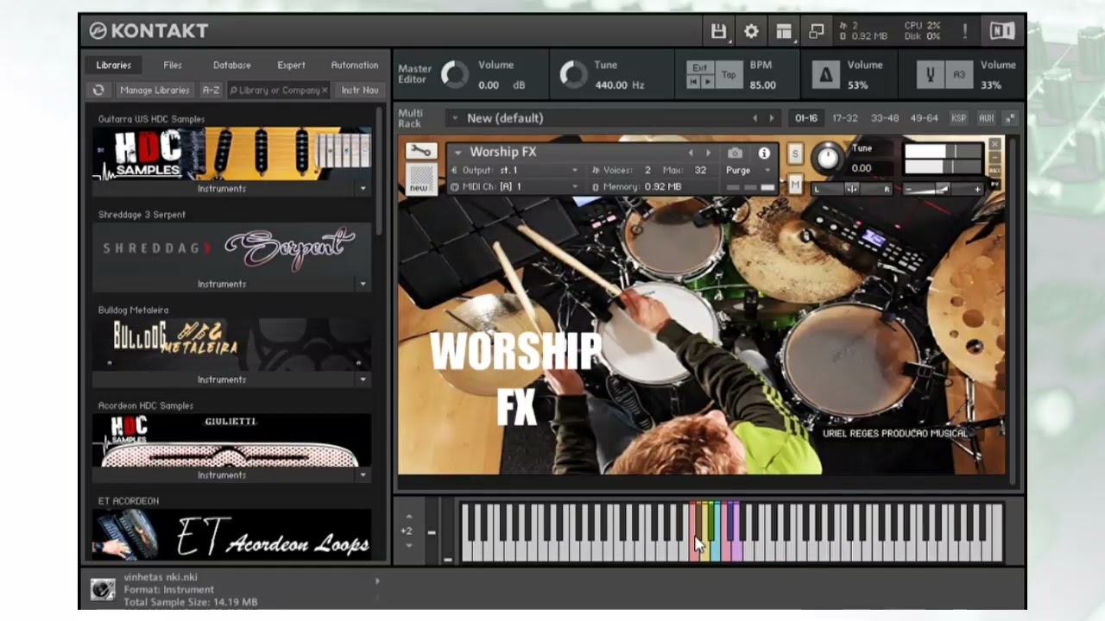Viewport: 1105px width, 621px height.
Task: Open the ET Acordeon Loops library banner
Action: click(232, 534)
